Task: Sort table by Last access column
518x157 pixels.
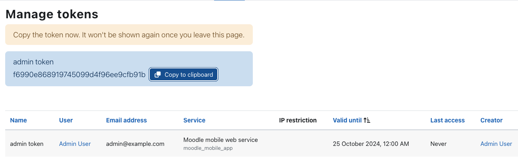Action: 447,120
